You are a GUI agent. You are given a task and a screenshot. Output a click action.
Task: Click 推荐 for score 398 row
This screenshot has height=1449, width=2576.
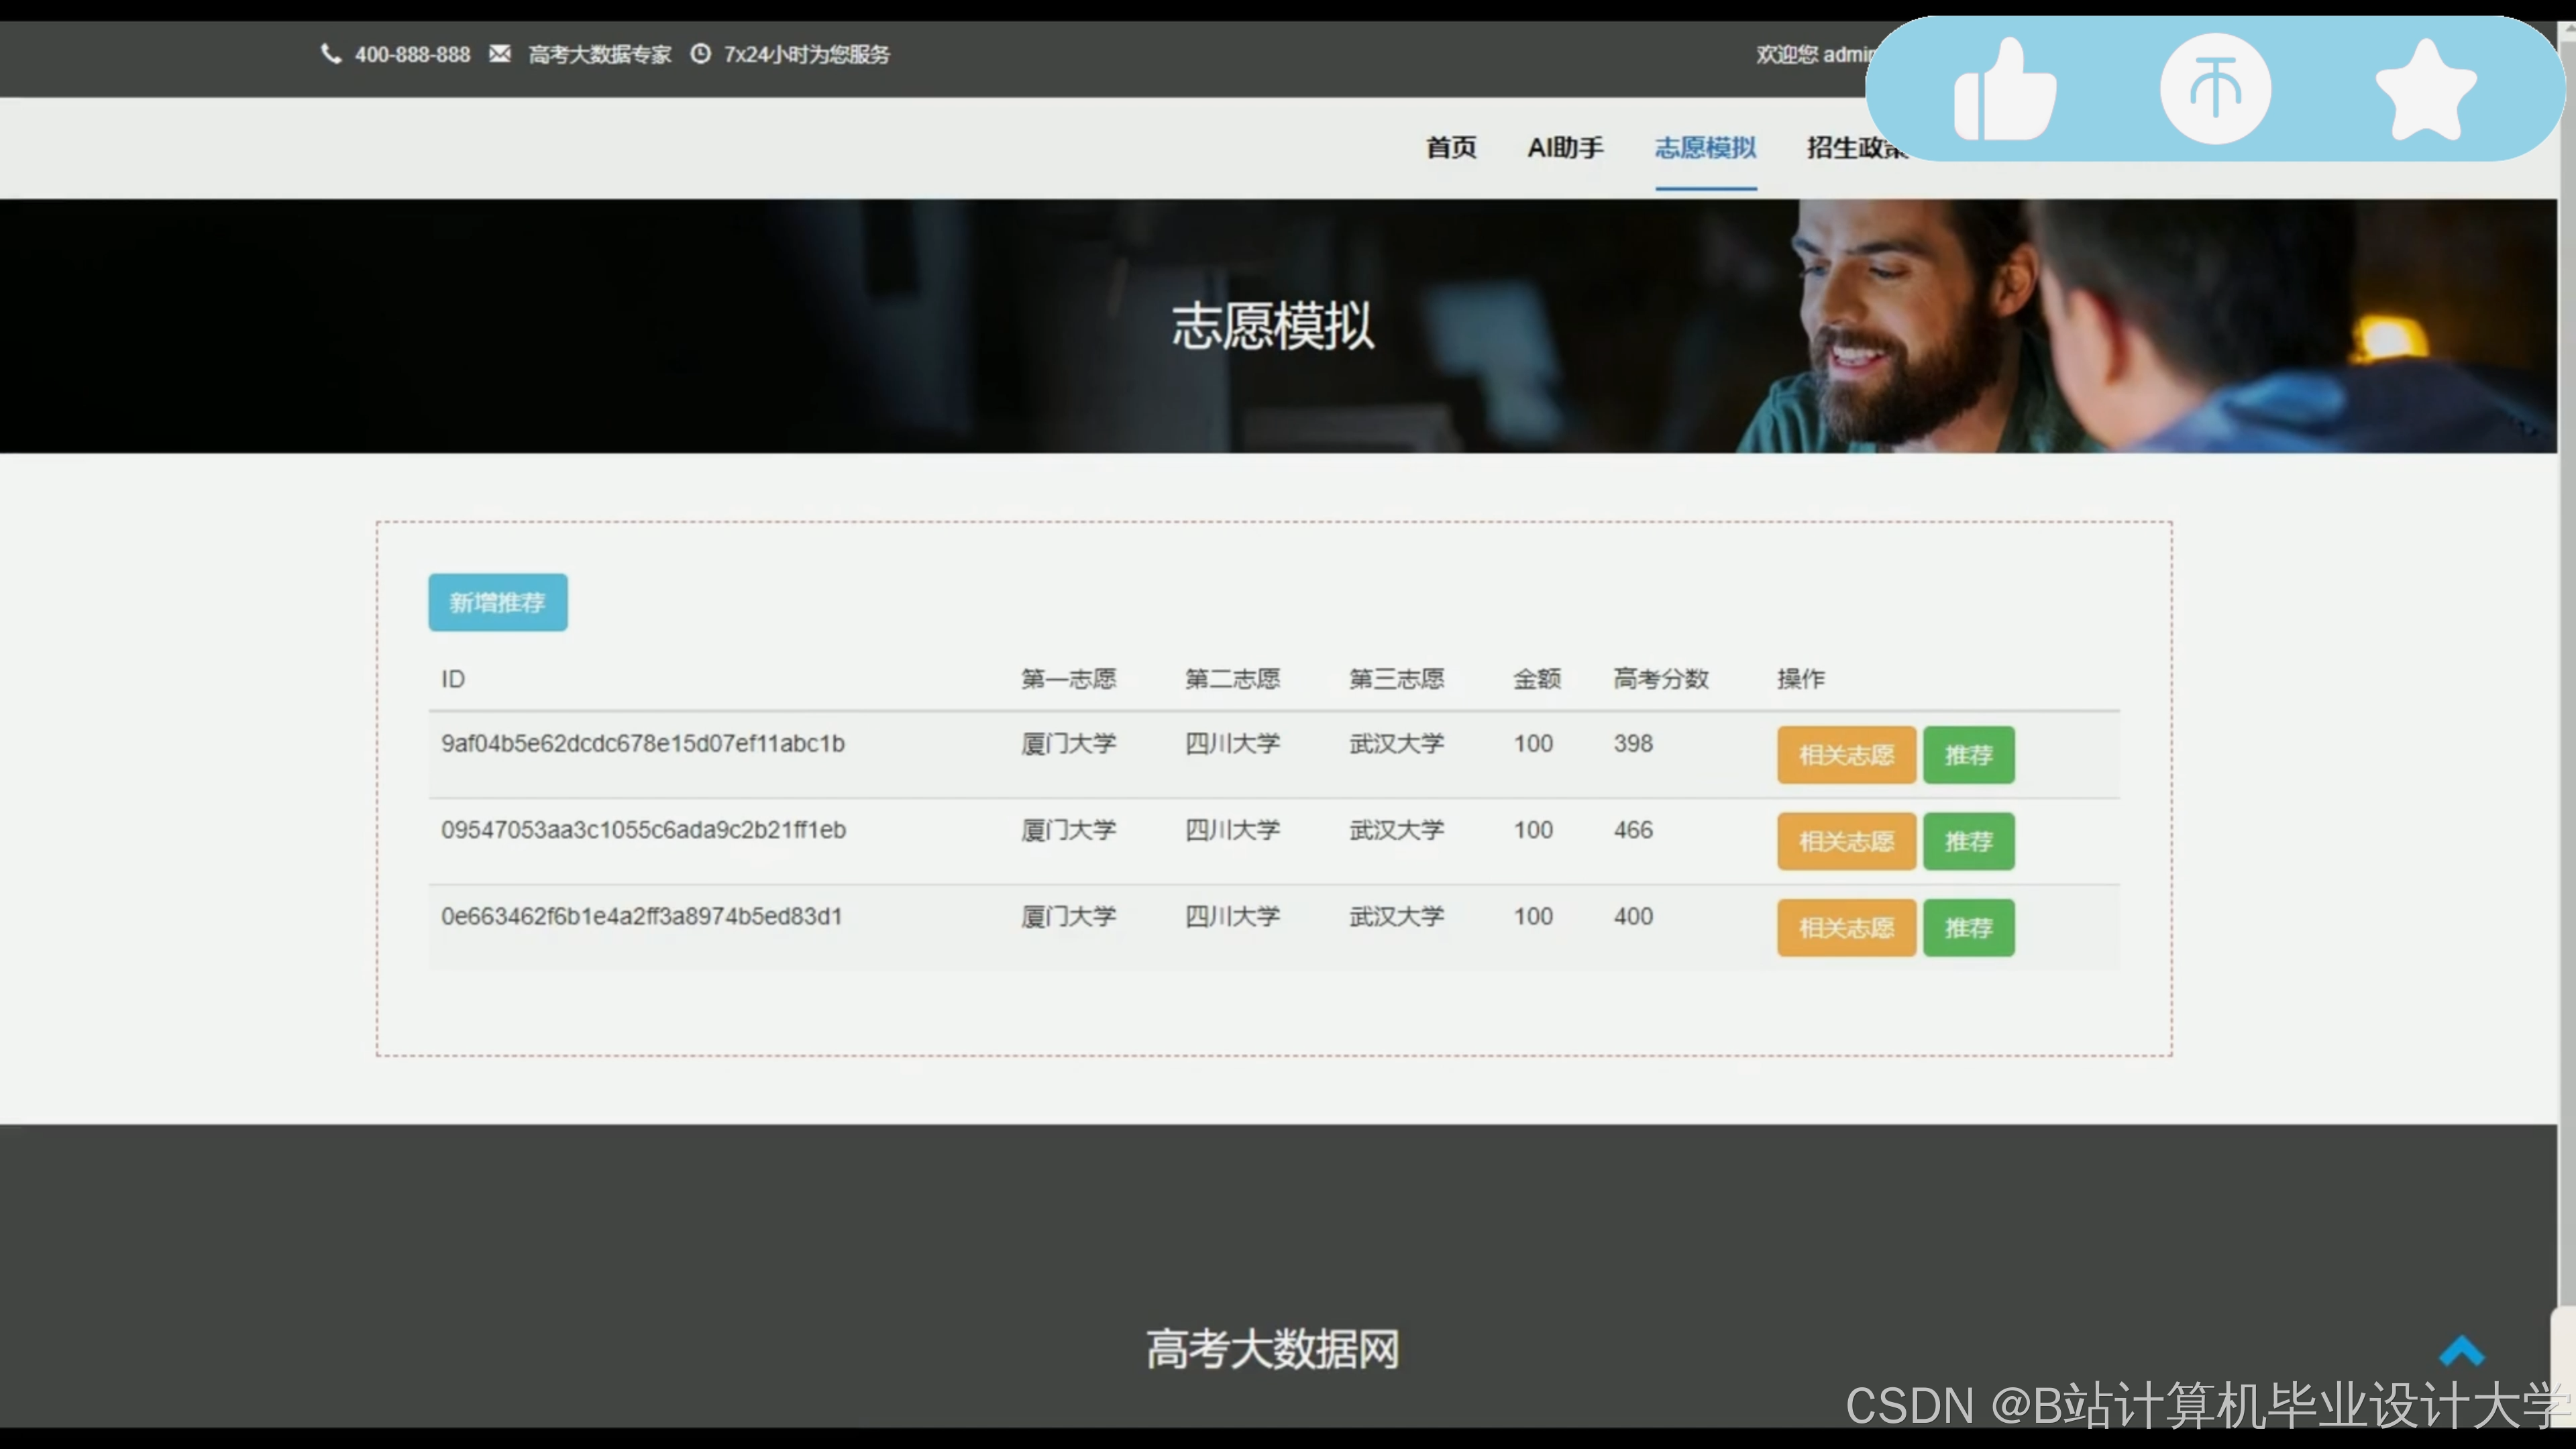1968,755
